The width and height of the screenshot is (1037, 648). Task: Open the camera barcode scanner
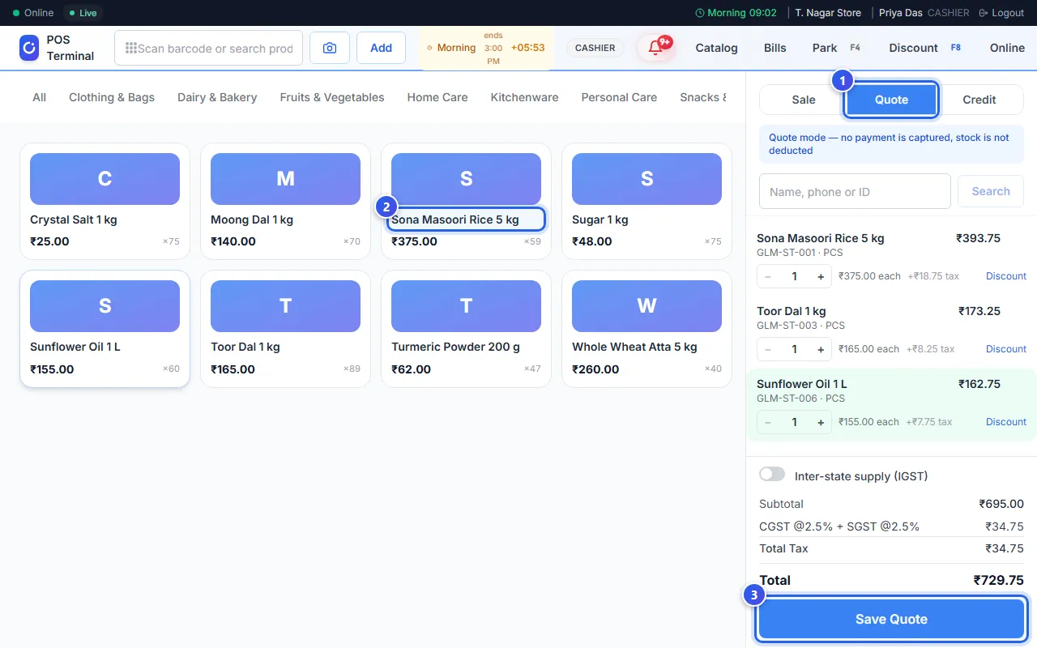point(330,48)
